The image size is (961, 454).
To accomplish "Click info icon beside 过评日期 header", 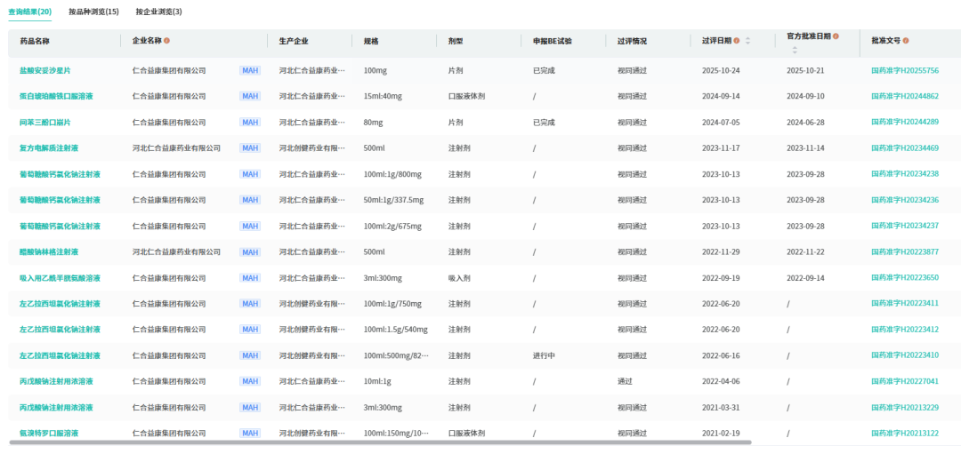I will pos(737,41).
